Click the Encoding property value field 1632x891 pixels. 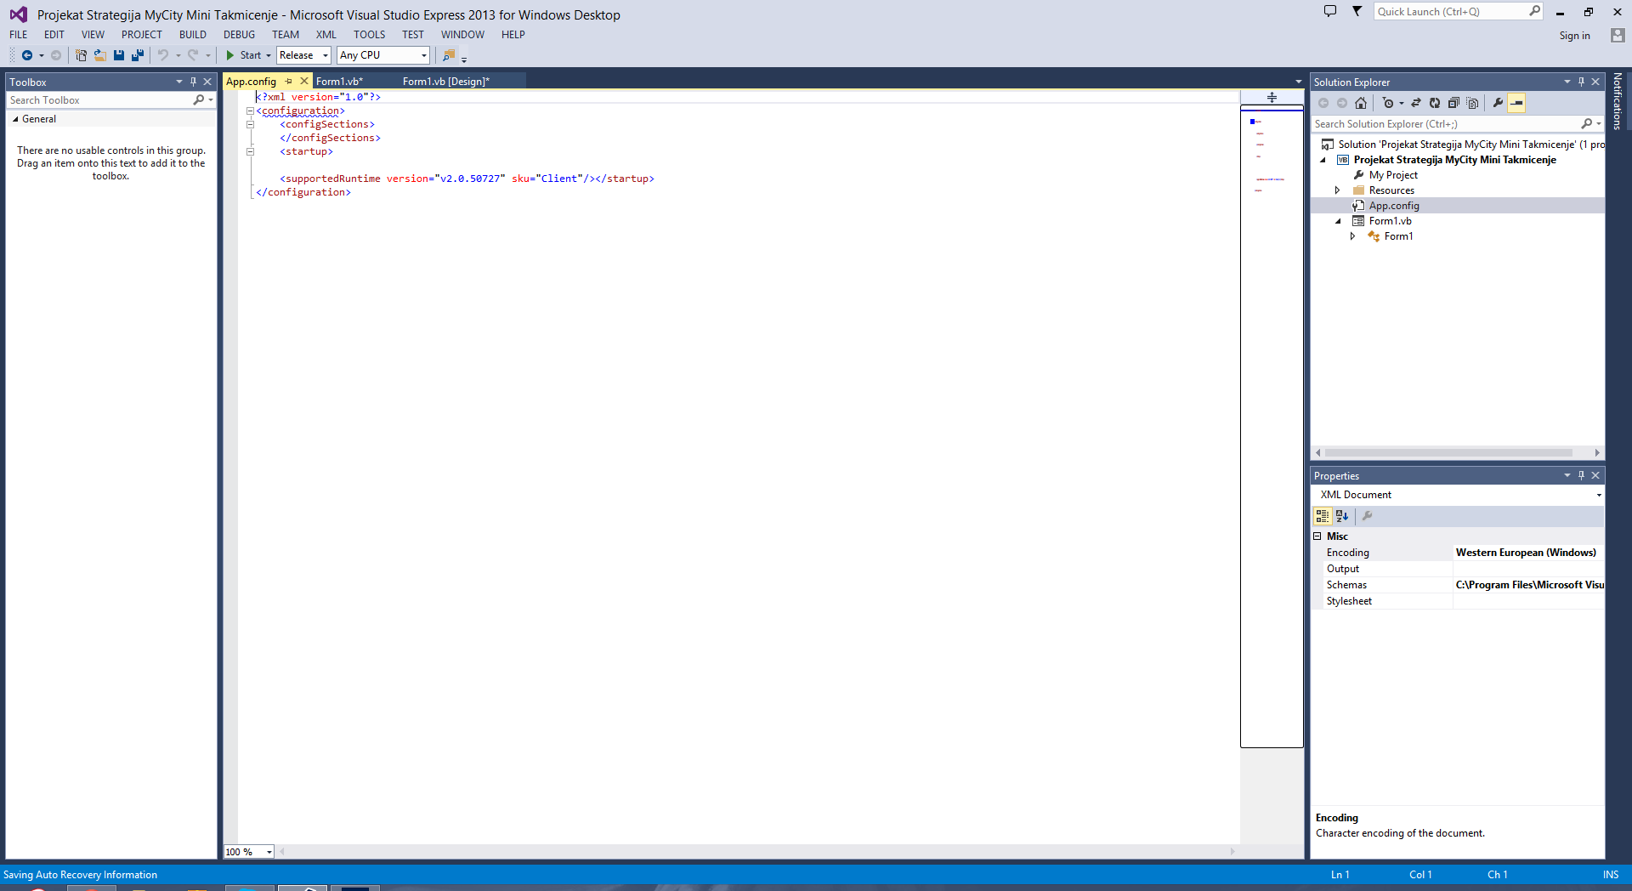pos(1528,553)
